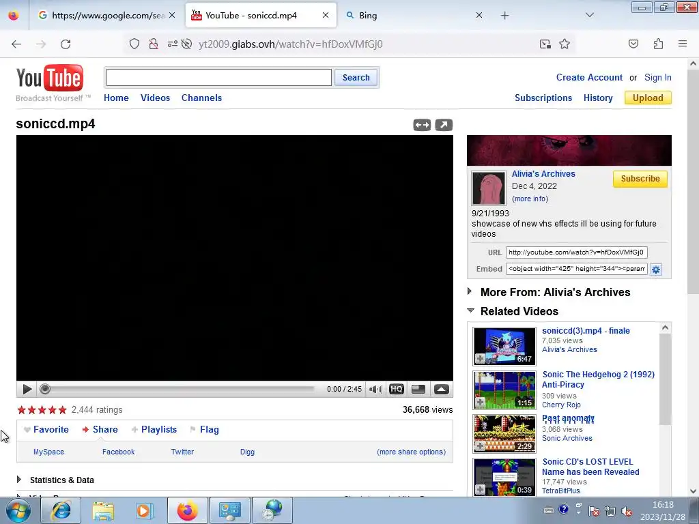Viewport: 699px width, 524px height.
Task: Reload the current page
Action: coord(66,44)
